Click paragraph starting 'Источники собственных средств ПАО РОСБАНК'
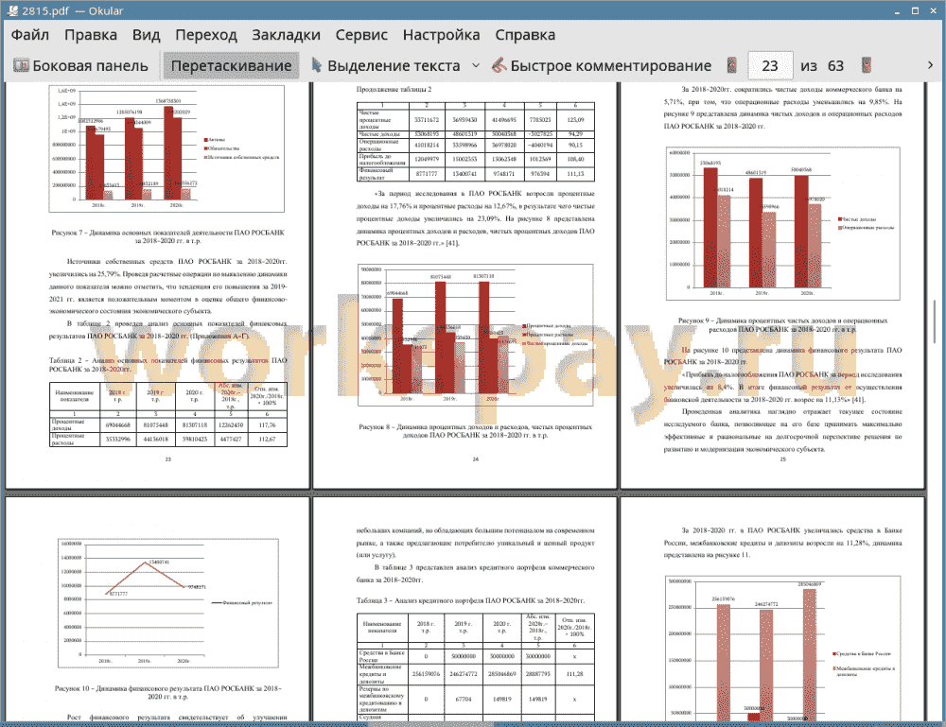 pos(167,286)
